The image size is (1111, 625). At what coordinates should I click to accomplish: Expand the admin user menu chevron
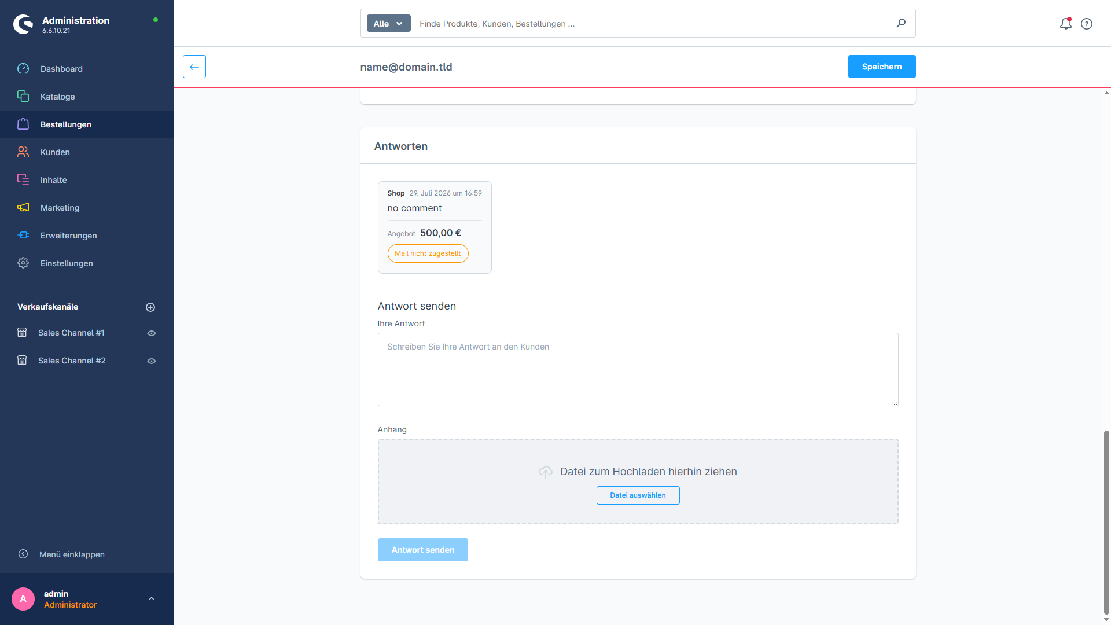pos(152,599)
